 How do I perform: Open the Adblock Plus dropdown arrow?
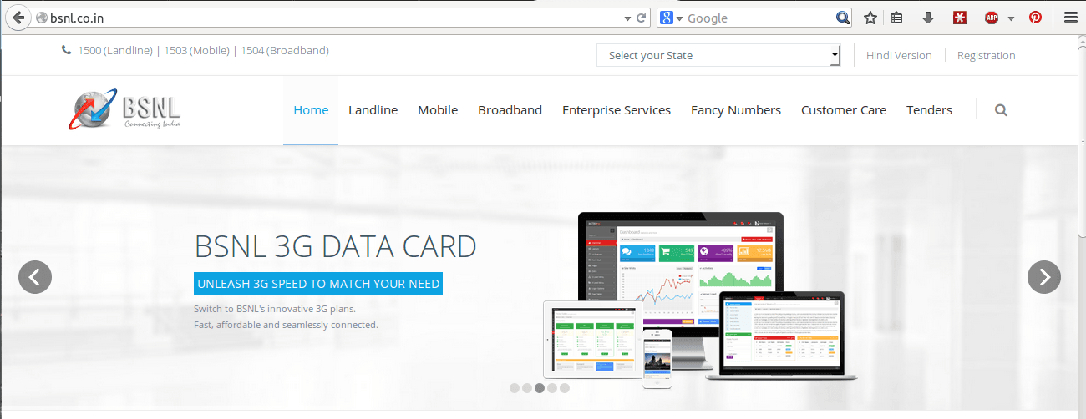(1011, 18)
